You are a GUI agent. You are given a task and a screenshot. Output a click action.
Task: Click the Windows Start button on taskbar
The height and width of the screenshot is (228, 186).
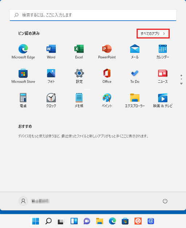(x=36, y=221)
